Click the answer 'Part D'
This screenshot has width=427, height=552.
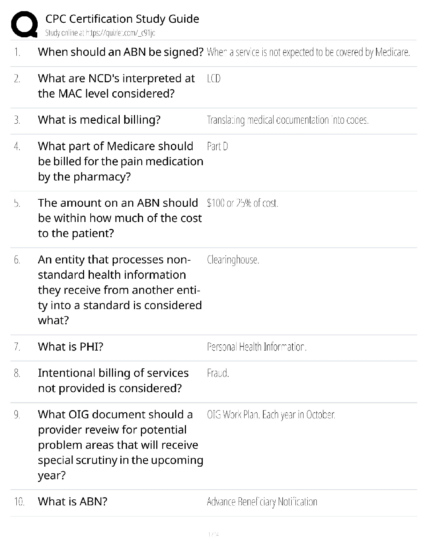point(217,146)
